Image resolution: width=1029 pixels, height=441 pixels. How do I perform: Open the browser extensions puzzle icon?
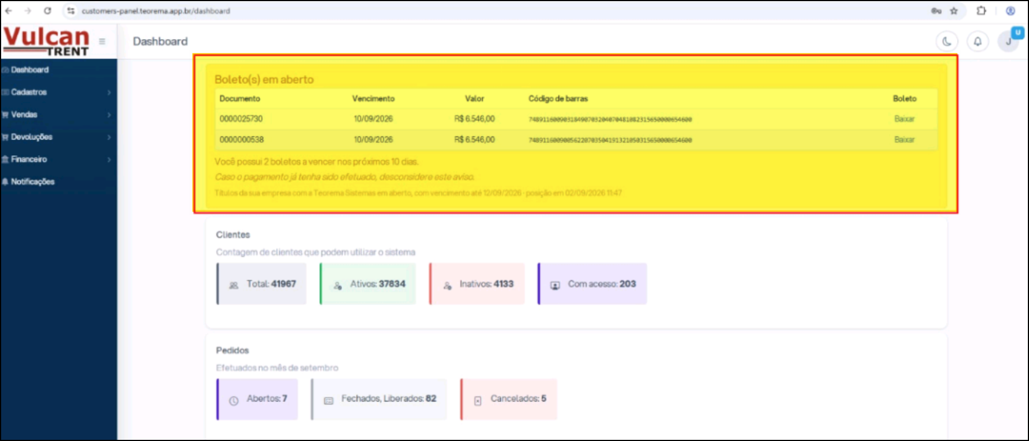[981, 11]
